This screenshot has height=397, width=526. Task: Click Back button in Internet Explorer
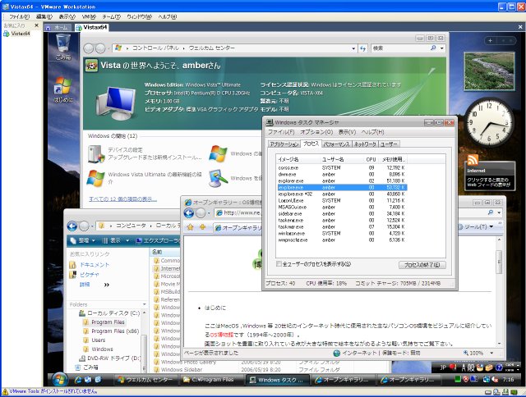click(189, 213)
